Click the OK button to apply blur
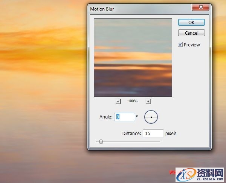 [191, 22]
